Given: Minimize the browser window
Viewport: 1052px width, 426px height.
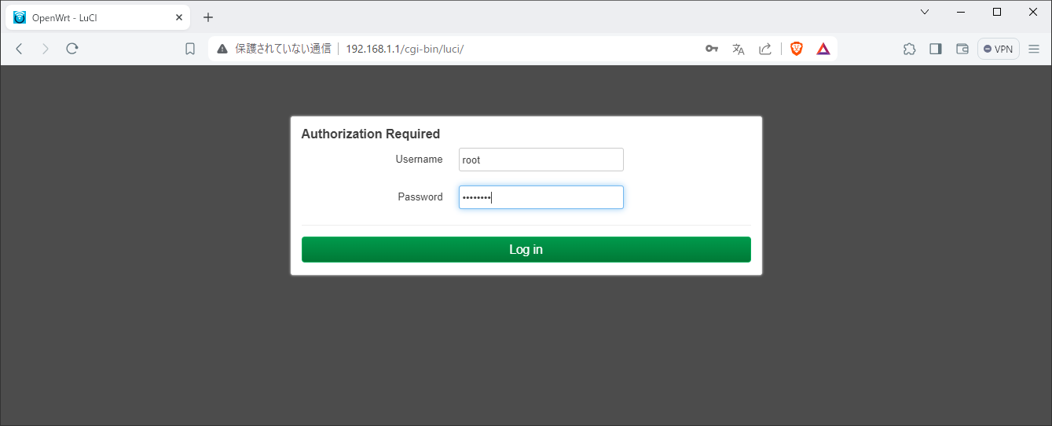Looking at the screenshot, I should point(961,12).
